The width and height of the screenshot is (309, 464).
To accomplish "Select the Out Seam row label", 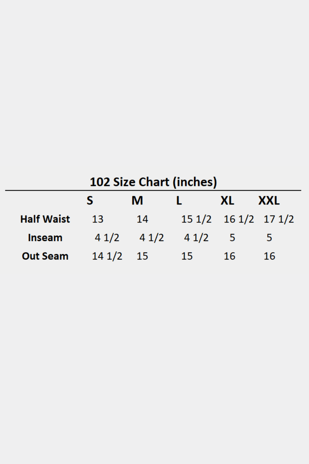I will [45, 256].
